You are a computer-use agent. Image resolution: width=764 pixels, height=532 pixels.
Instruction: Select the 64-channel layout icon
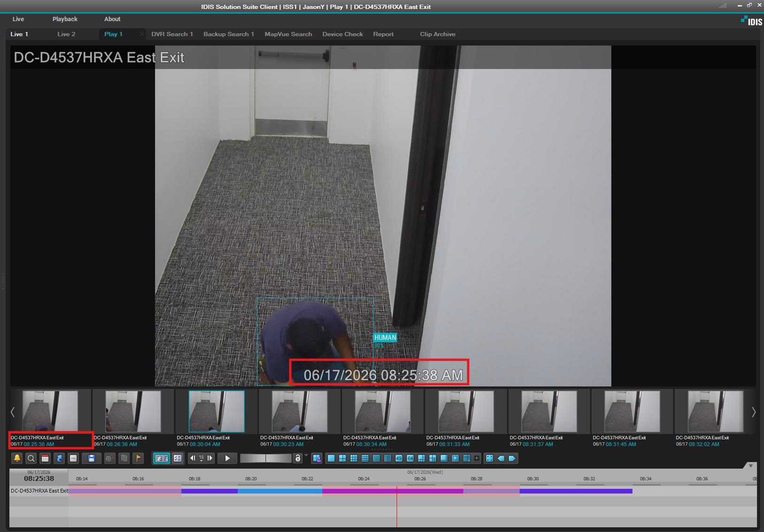coord(410,458)
